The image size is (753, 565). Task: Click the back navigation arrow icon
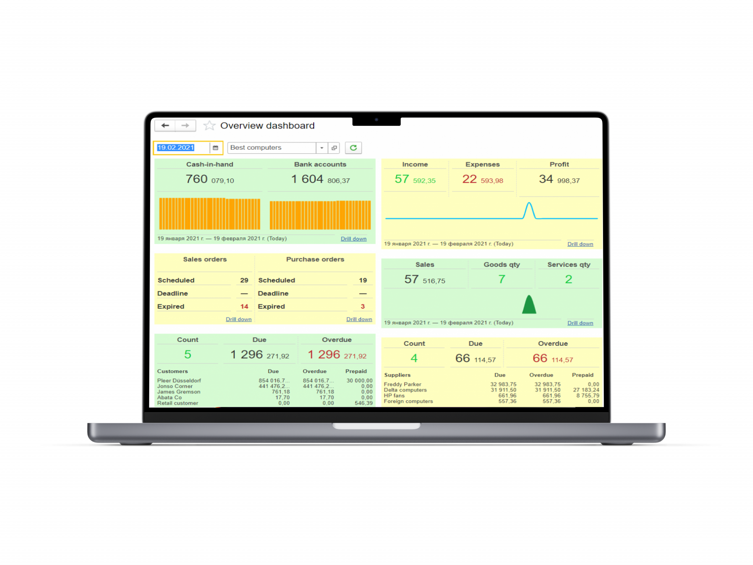pyautogui.click(x=165, y=125)
